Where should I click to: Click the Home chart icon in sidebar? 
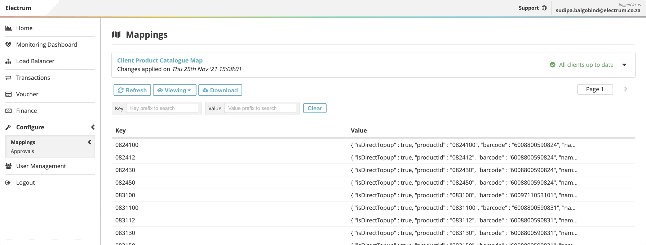pos(9,28)
